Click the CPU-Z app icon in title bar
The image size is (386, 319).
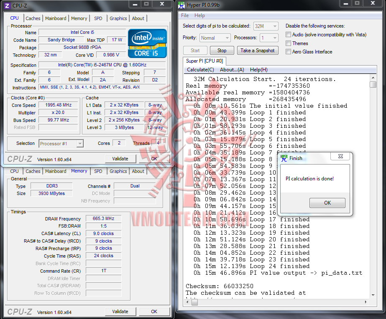7,5
